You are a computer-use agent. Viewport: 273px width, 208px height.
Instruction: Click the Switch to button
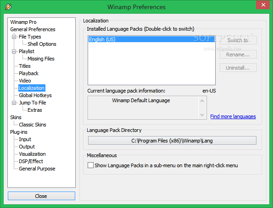[238, 40]
